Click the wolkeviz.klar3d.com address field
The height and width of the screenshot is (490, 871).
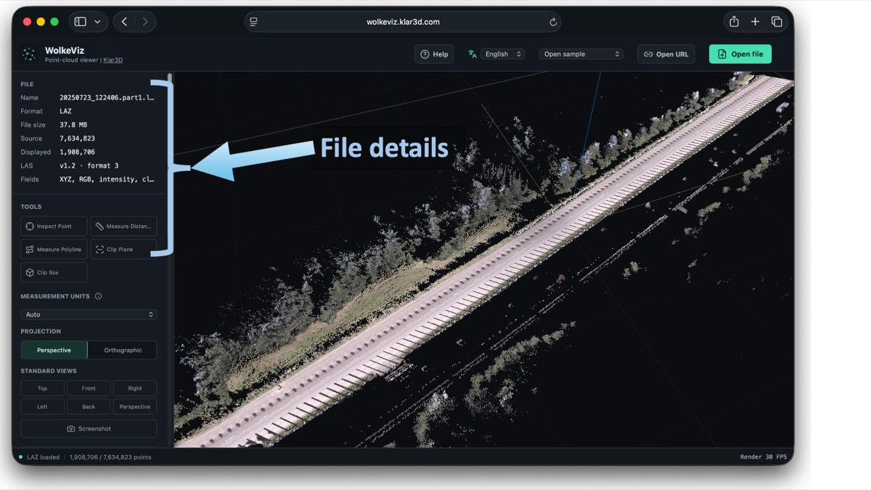403,22
